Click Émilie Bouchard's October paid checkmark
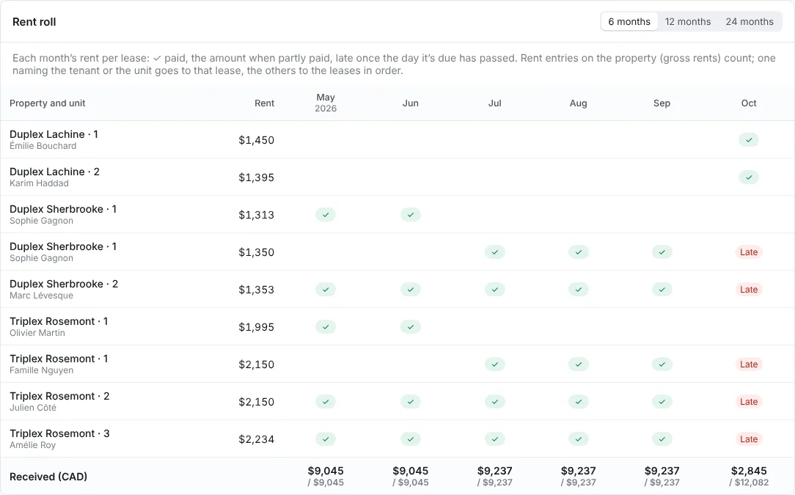This screenshot has width=795, height=495. point(749,140)
